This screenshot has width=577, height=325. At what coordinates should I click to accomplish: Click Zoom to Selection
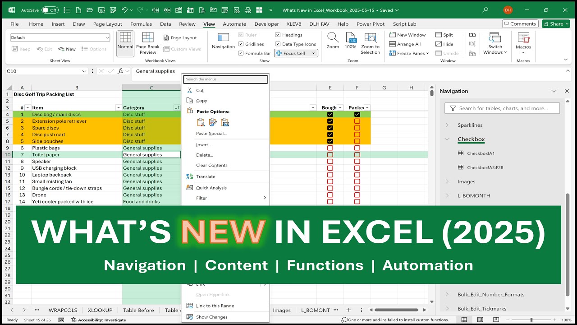[x=371, y=44]
